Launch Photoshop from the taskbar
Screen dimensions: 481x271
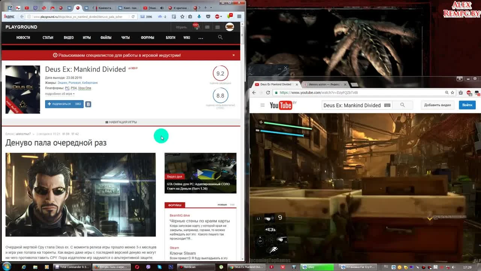(x=170, y=267)
